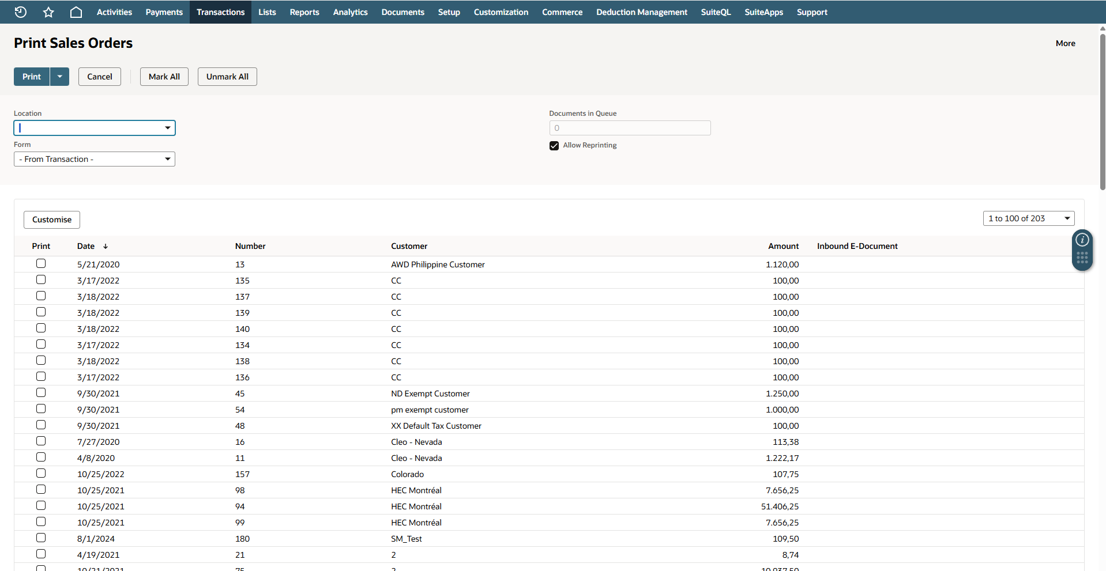Click the Customise button
1106x571 pixels.
pos(52,220)
